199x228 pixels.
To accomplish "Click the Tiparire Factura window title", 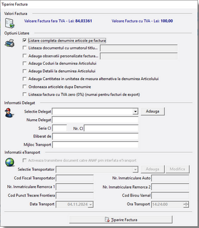I will [x=15, y=4].
